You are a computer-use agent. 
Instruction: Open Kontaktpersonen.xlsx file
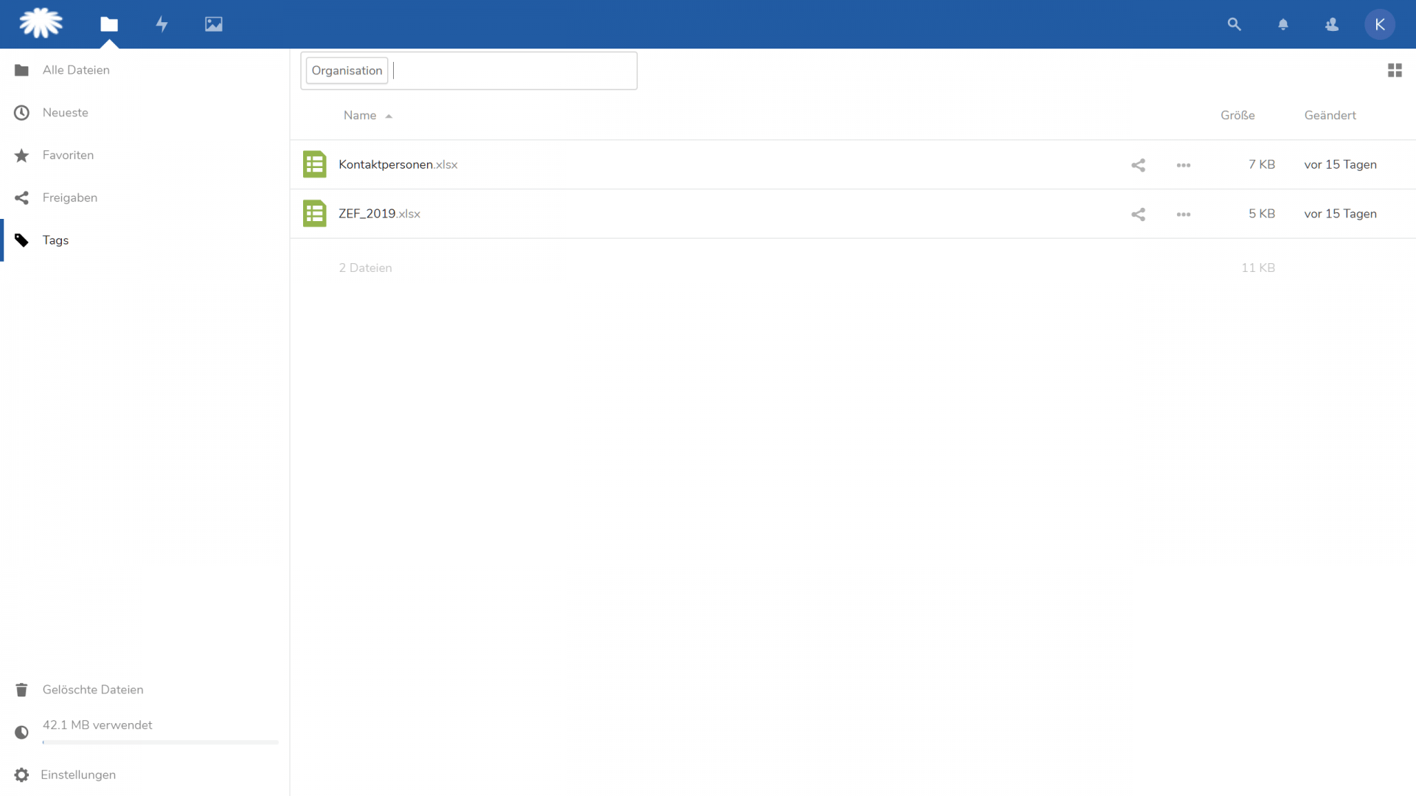[398, 164]
